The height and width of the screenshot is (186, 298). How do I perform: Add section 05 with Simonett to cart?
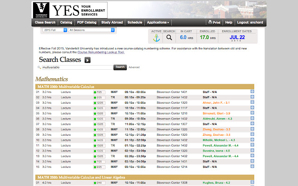point(252,113)
